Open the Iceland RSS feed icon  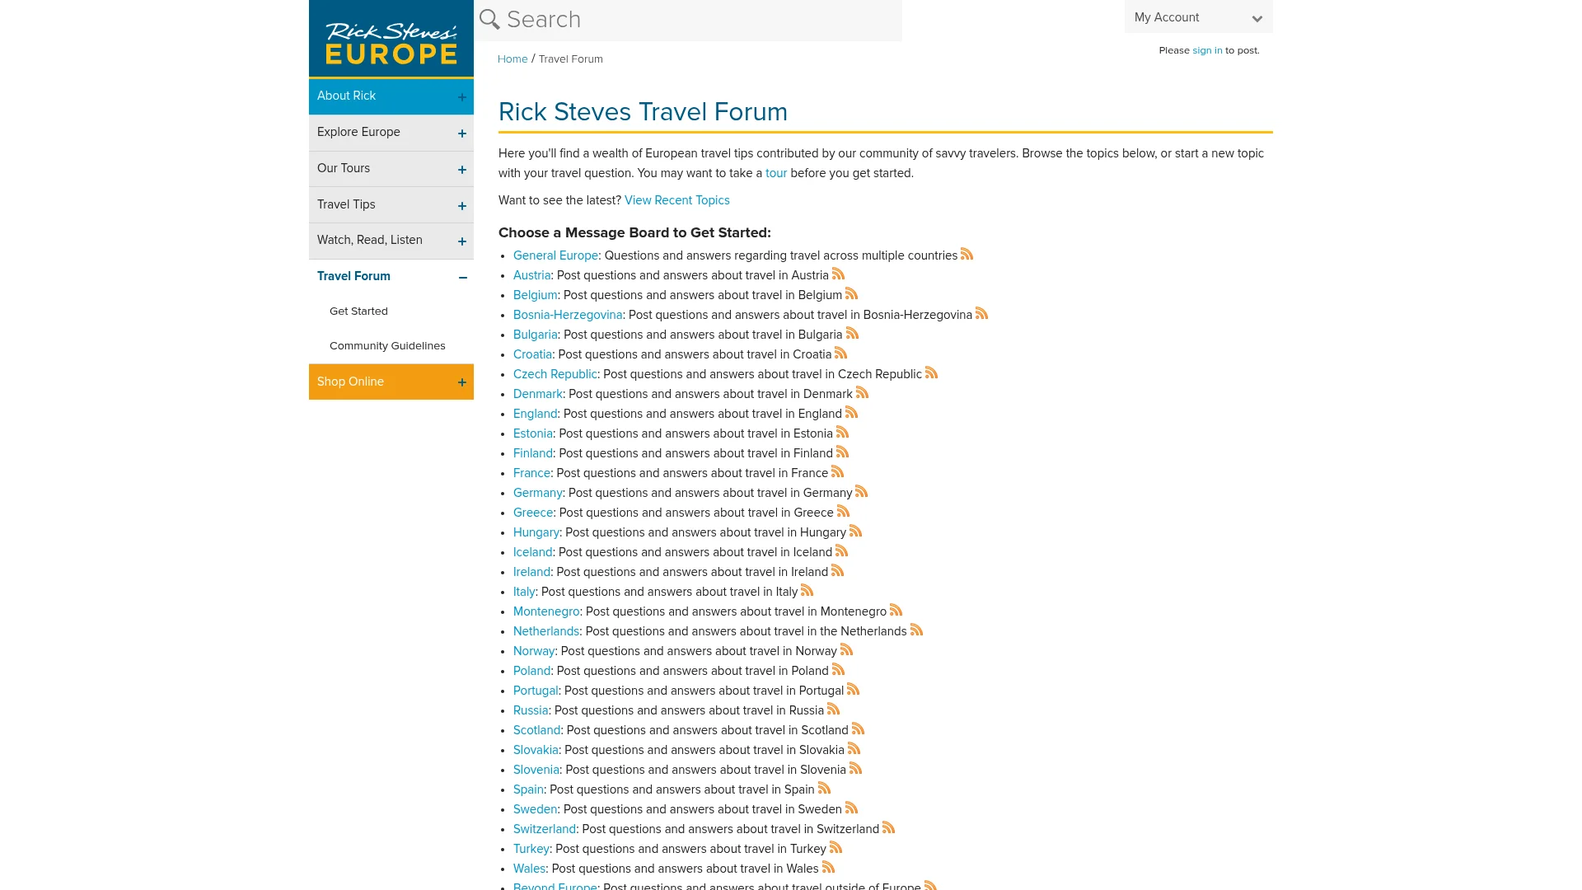[x=841, y=550]
